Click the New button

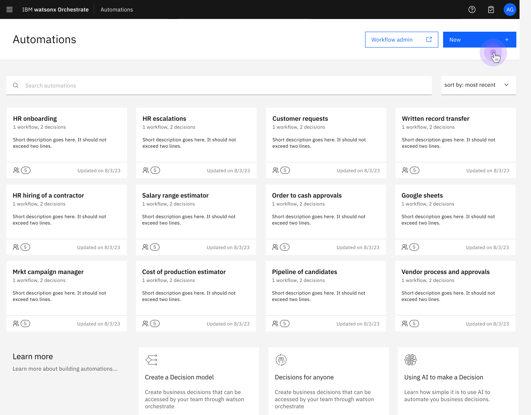pyautogui.click(x=480, y=40)
